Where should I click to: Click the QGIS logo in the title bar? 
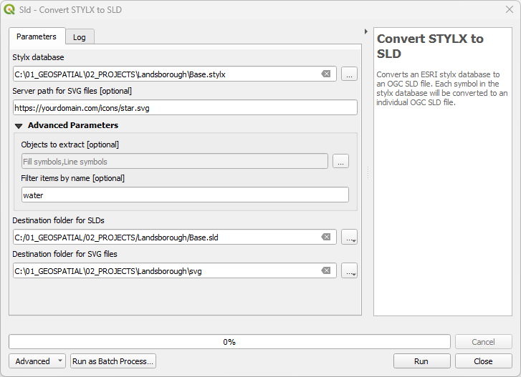[9, 9]
